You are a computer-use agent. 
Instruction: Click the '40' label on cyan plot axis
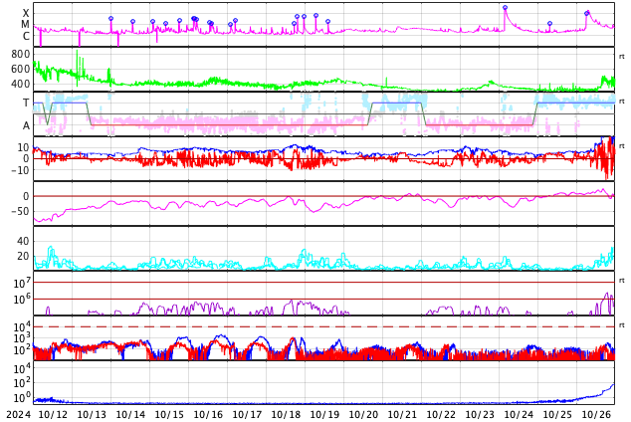pyautogui.click(x=23, y=241)
